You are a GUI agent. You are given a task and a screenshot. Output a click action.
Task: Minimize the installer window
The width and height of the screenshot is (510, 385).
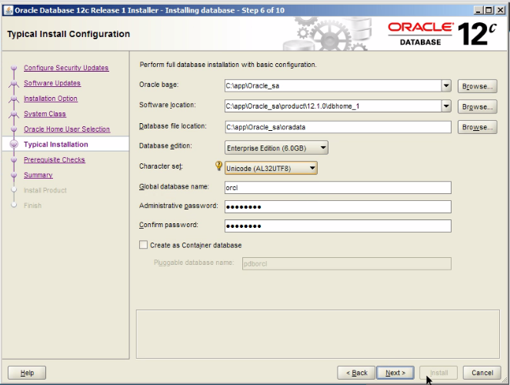point(478,11)
